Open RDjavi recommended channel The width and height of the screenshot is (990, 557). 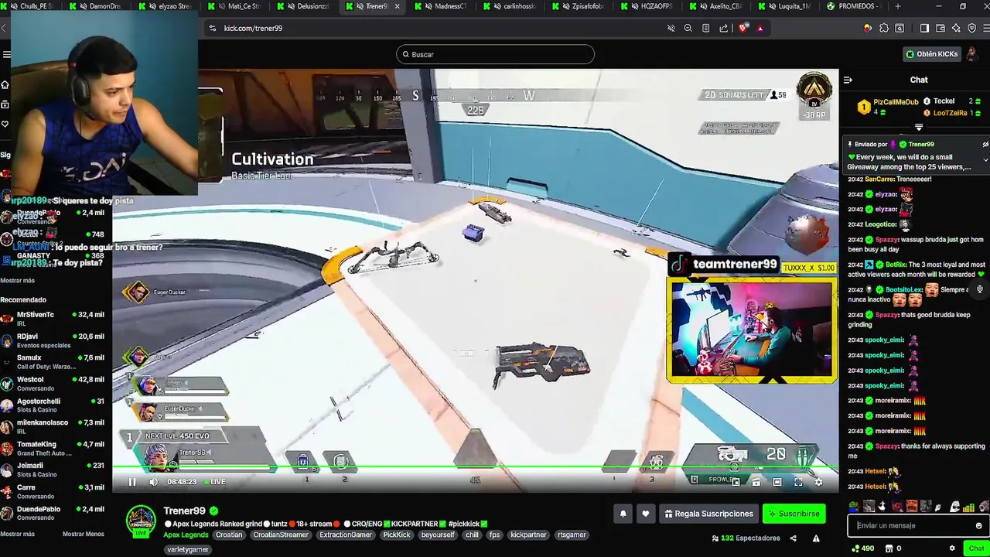click(53, 340)
